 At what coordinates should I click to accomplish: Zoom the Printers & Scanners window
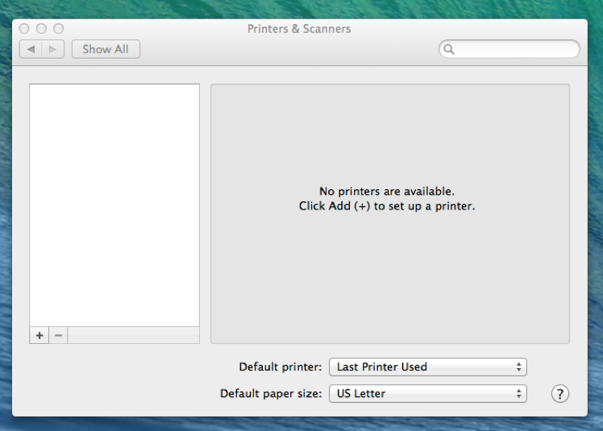pos(59,28)
